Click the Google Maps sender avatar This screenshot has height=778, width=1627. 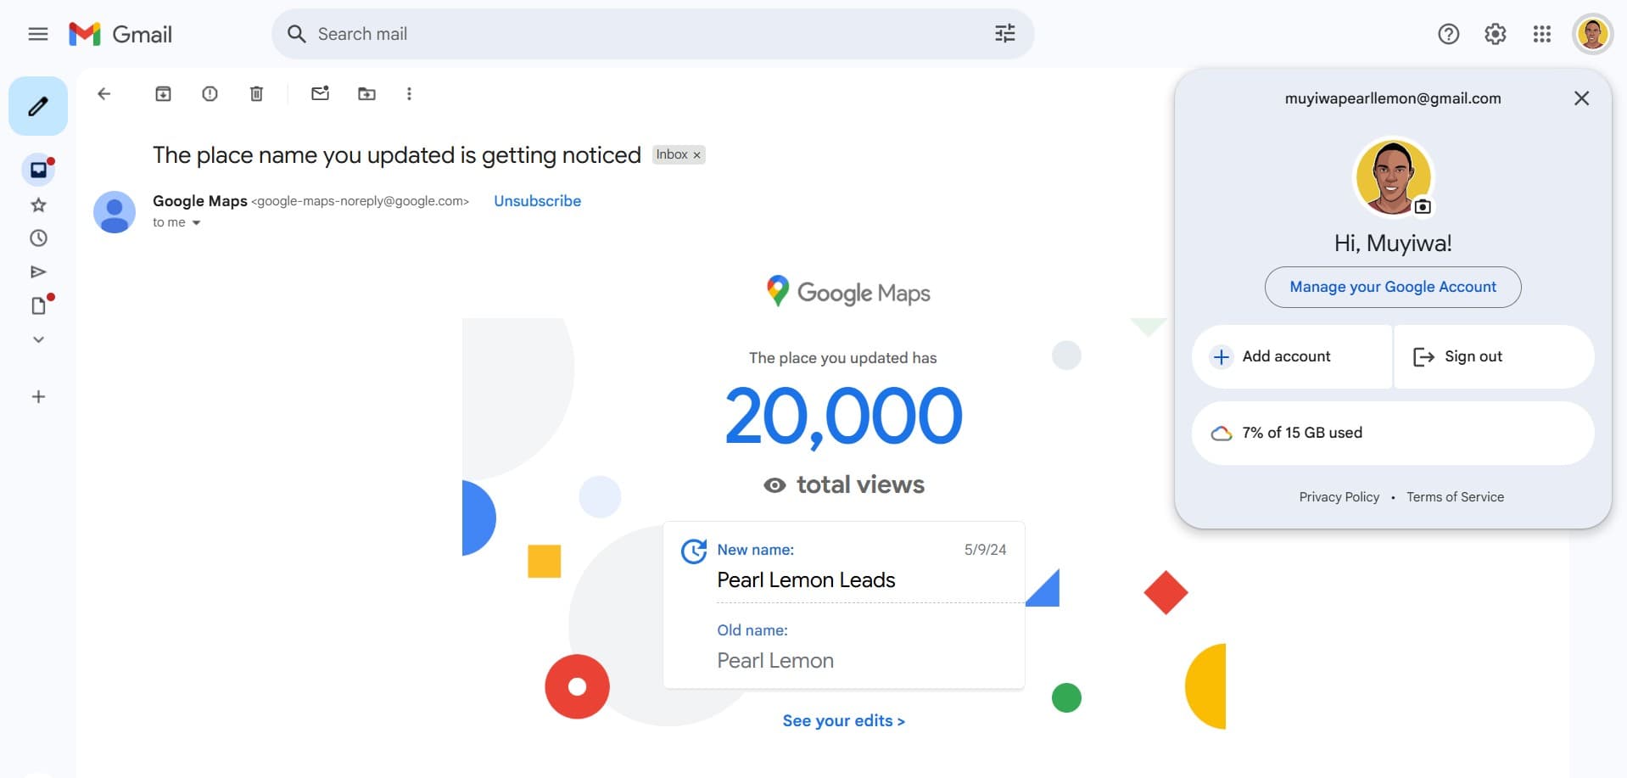coord(115,211)
